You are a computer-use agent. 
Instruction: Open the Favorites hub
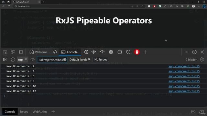coord(177,6)
